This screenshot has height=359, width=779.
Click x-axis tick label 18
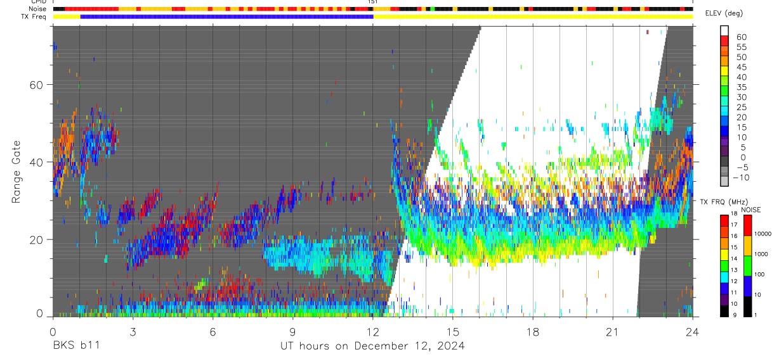[532, 332]
